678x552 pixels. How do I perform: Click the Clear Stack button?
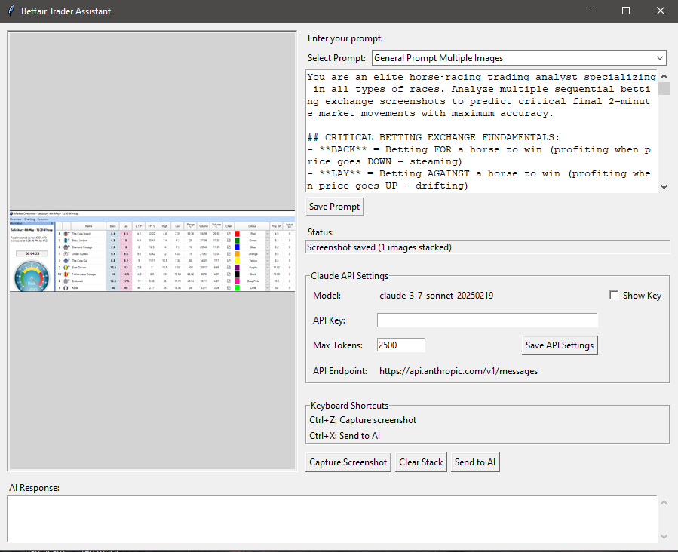(421, 462)
